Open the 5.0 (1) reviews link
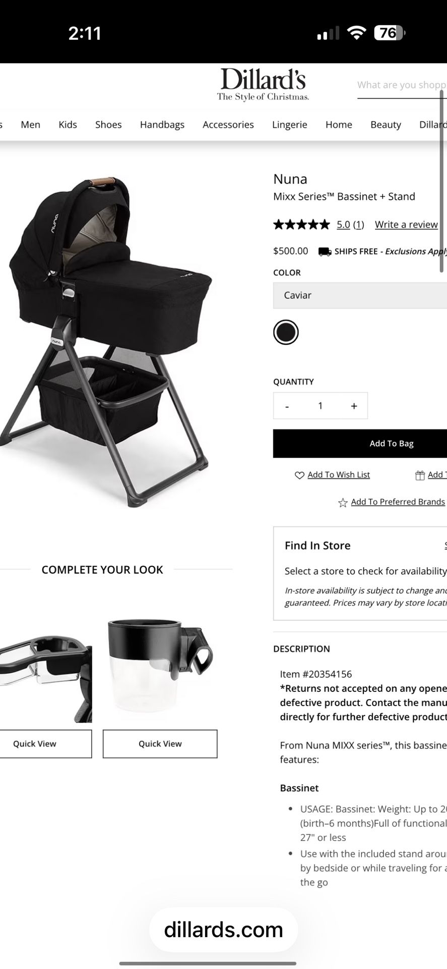 tap(350, 225)
